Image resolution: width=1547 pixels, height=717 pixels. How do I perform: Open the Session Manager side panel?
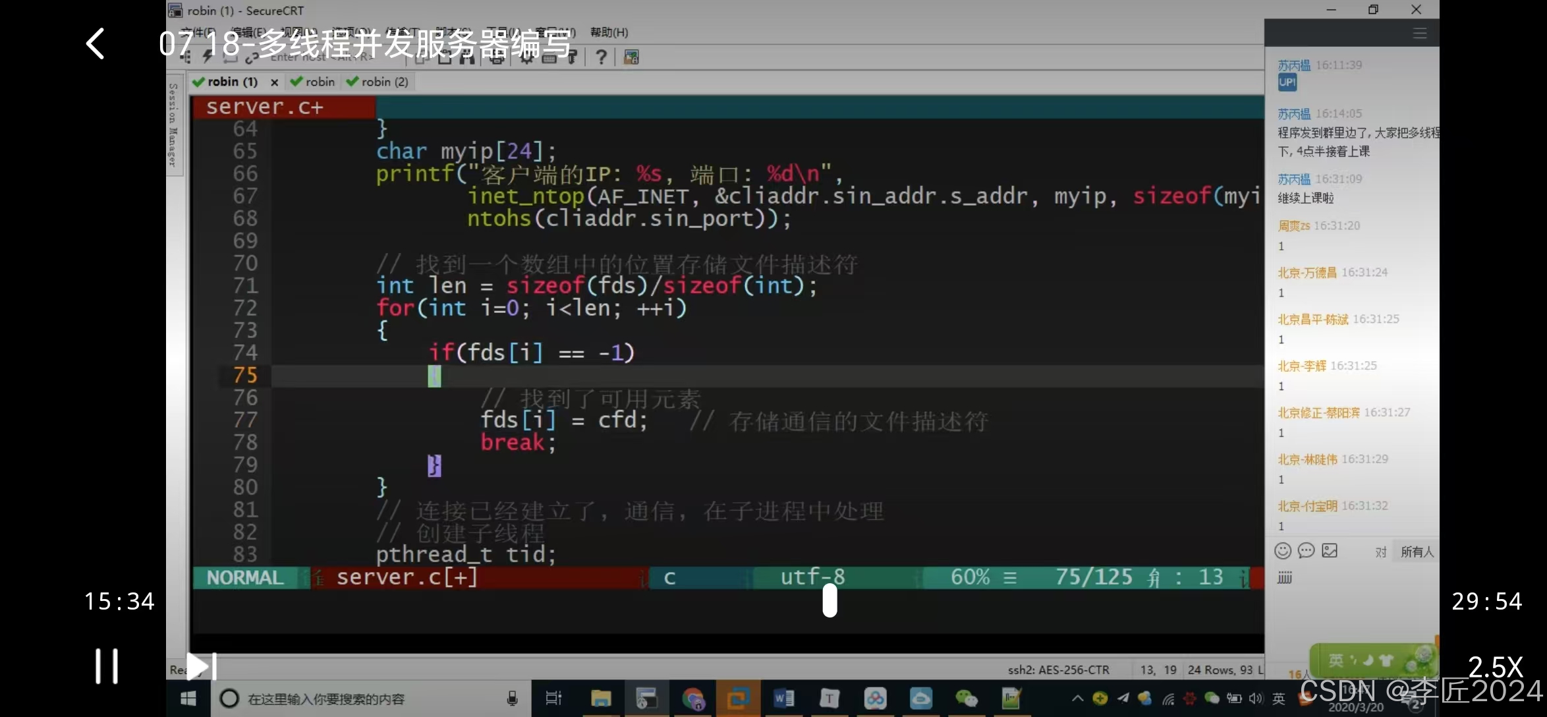[x=173, y=124]
